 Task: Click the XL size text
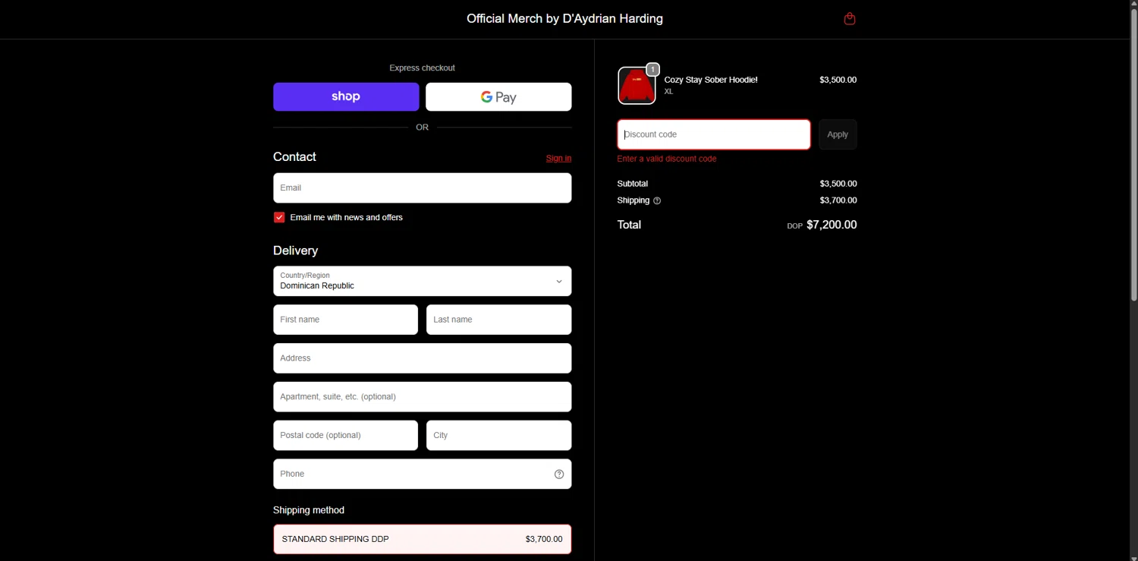pos(668,92)
